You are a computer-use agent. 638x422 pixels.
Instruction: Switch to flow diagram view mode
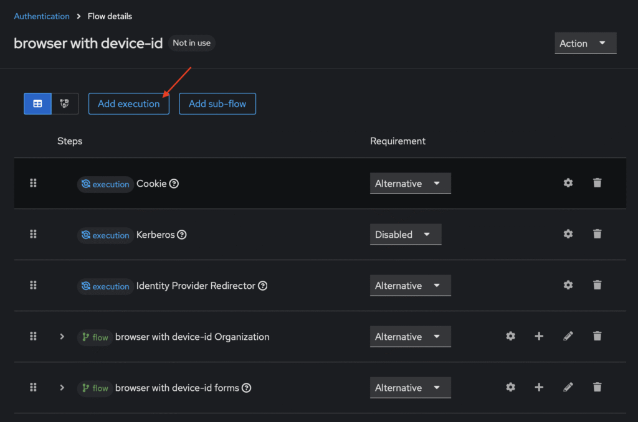[65, 104]
